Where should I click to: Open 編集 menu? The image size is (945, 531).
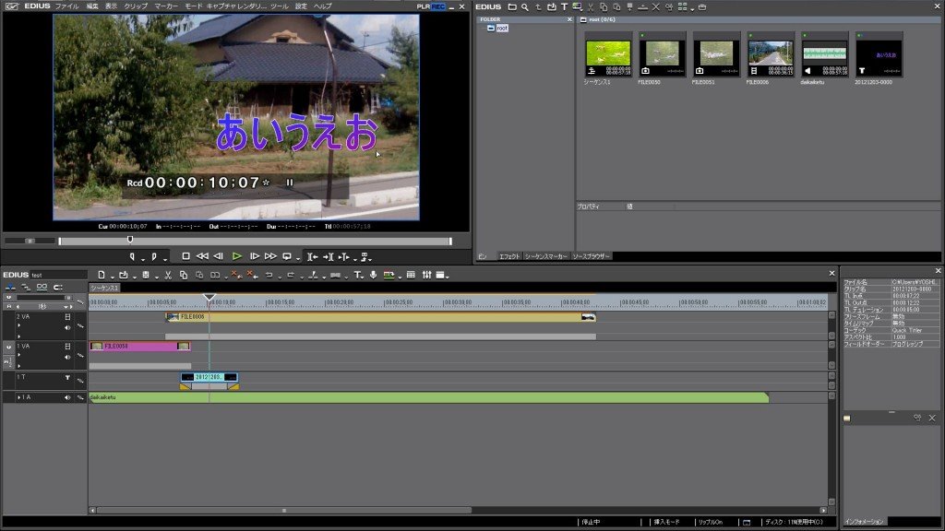click(92, 6)
